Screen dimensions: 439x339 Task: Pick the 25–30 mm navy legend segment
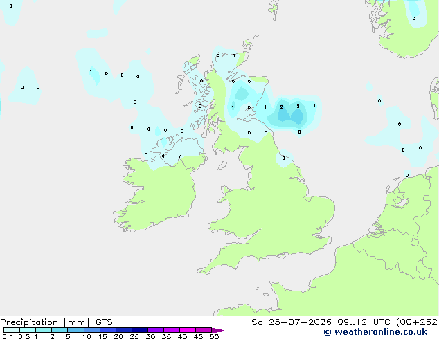[139, 330]
